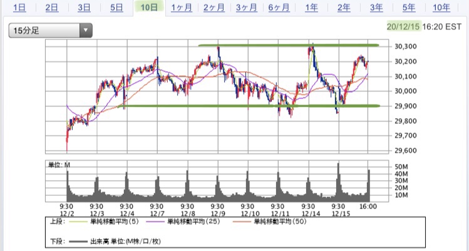Screen dimensions: 469x251
Task: Show the 2年 chart range
Action: pos(344,8)
